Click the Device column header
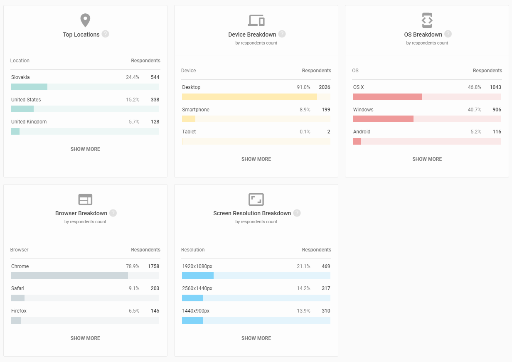Image resolution: width=512 pixels, height=362 pixels. coord(189,71)
